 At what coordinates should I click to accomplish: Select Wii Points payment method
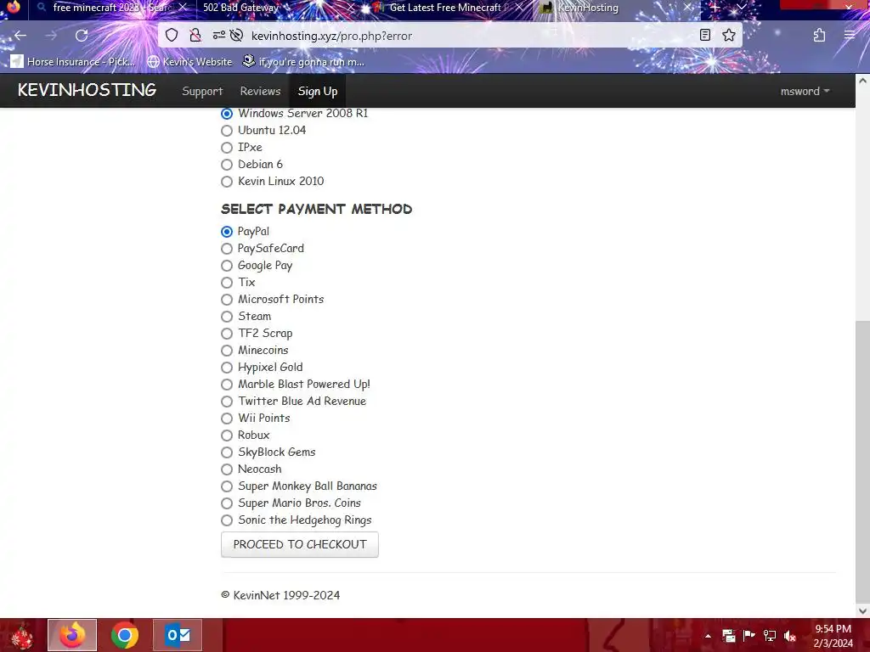click(226, 419)
